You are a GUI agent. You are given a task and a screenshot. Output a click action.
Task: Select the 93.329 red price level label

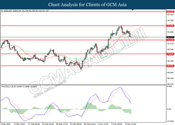(x=170, y=11)
